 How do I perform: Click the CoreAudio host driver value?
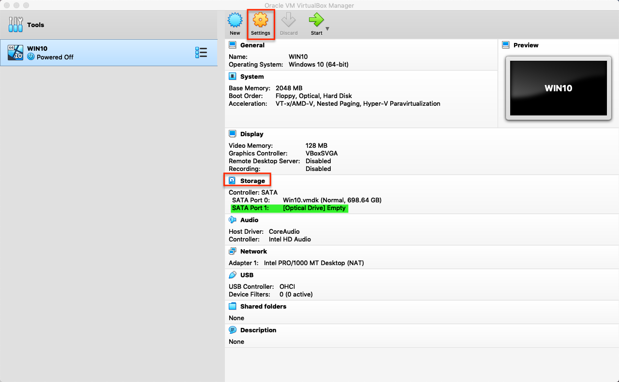[284, 231]
